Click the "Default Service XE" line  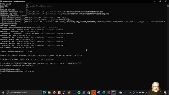(14, 10)
